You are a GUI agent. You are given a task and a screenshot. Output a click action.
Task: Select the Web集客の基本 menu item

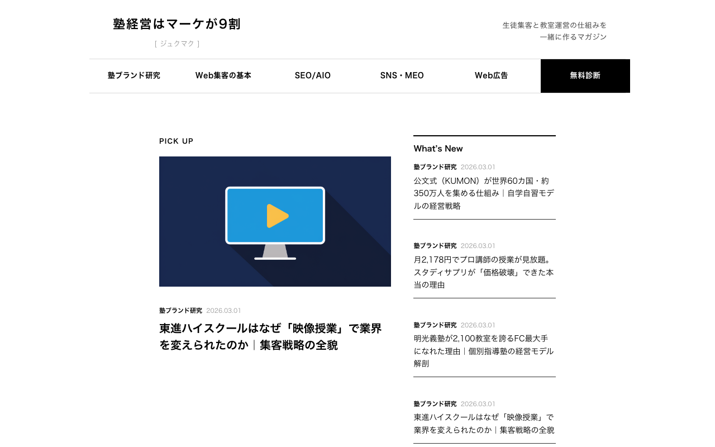pos(223,75)
